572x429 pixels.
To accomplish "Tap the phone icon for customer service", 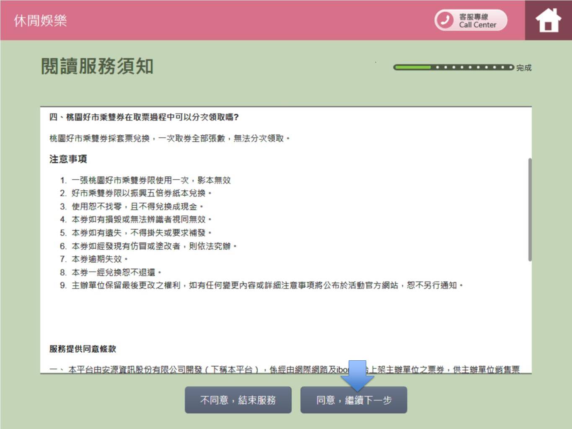I will click(445, 20).
